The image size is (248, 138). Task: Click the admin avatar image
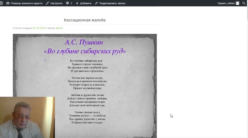pos(238,3)
